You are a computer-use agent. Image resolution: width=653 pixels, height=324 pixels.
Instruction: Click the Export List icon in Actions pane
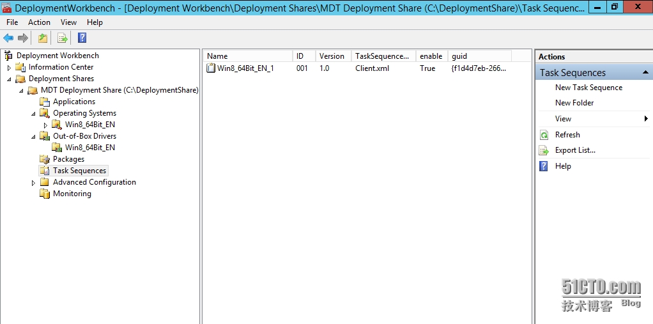(x=544, y=150)
